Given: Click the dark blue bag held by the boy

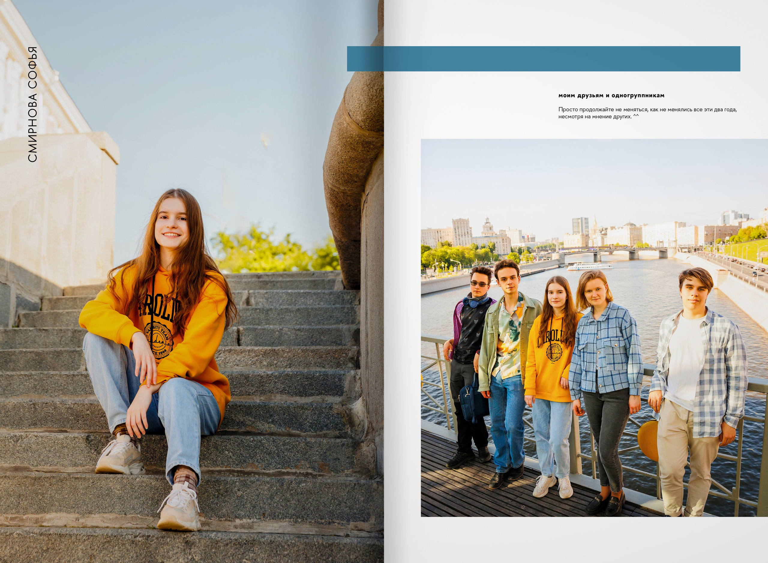Looking at the screenshot, I should coord(473,403).
